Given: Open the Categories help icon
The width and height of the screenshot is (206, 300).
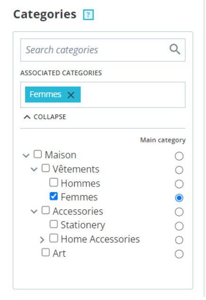Looking at the screenshot, I should 89,15.
